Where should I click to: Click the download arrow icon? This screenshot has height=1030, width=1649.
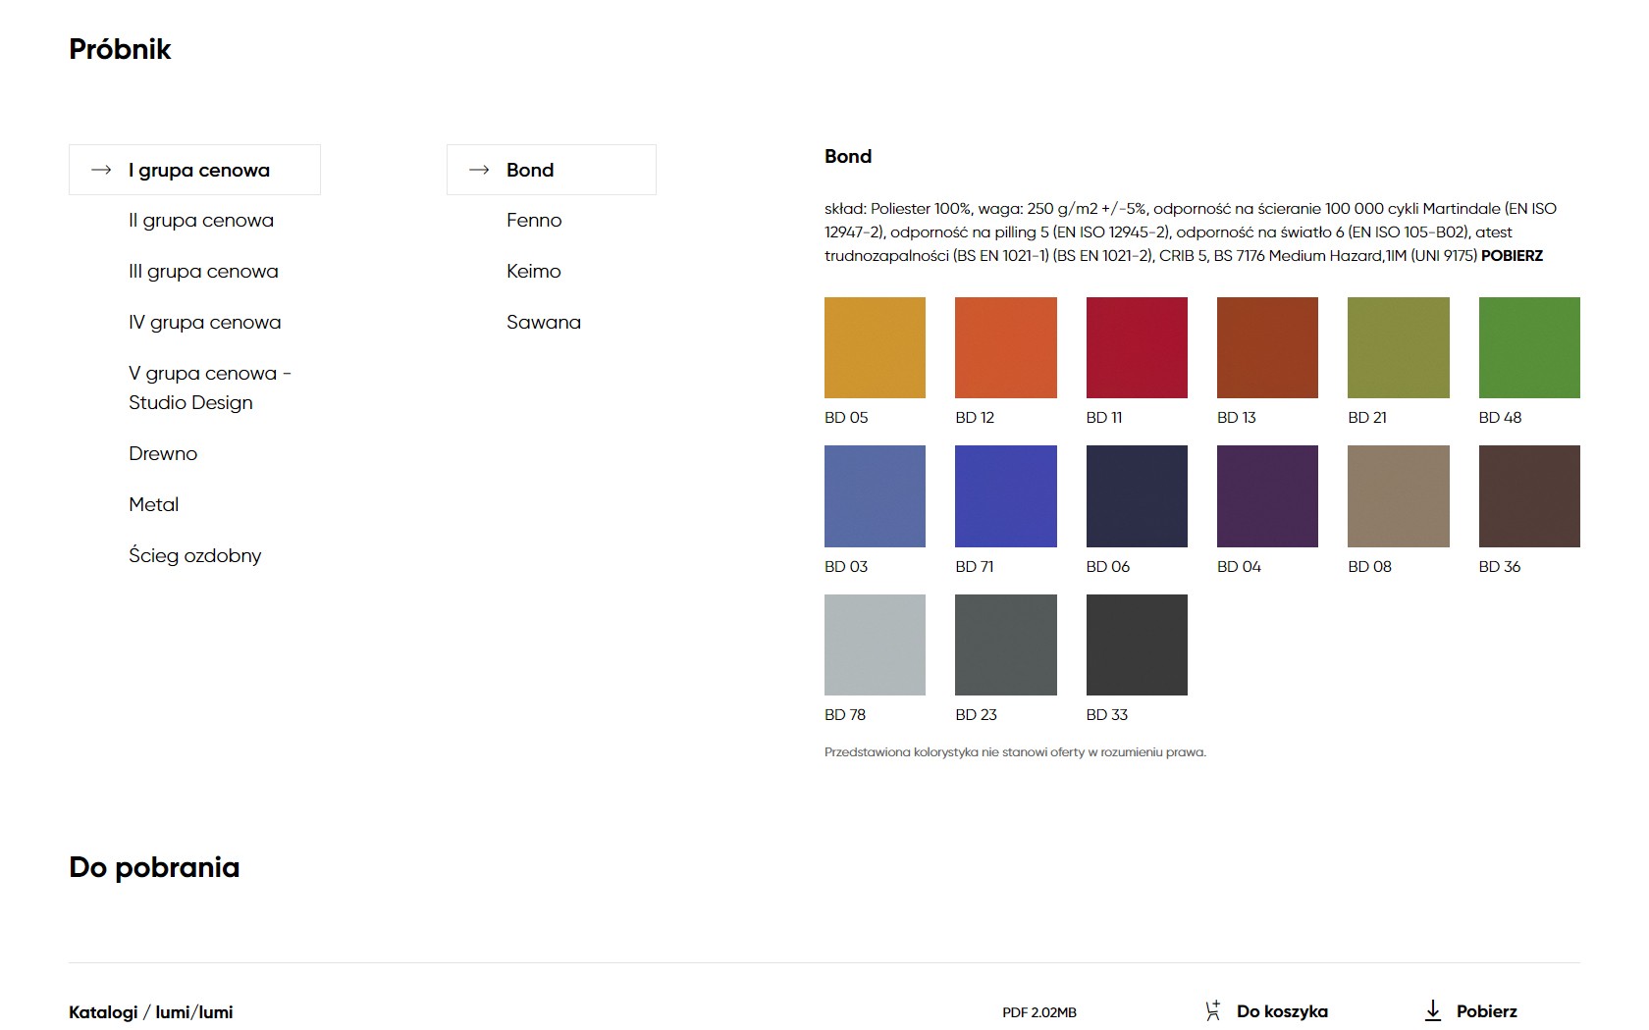(x=1433, y=1010)
